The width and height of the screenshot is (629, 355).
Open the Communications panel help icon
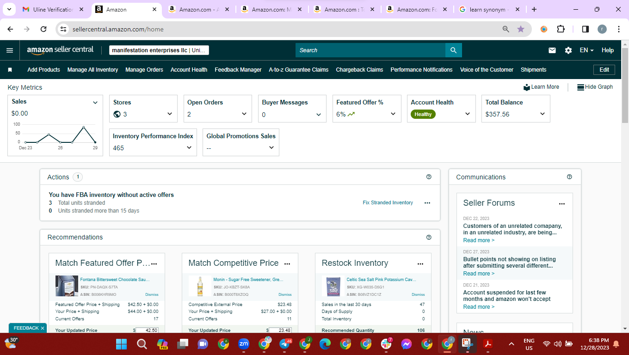[569, 177]
